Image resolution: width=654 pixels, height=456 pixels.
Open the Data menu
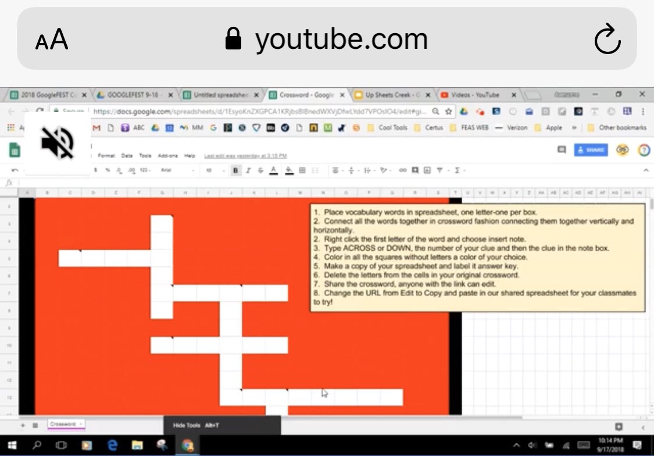(127, 156)
